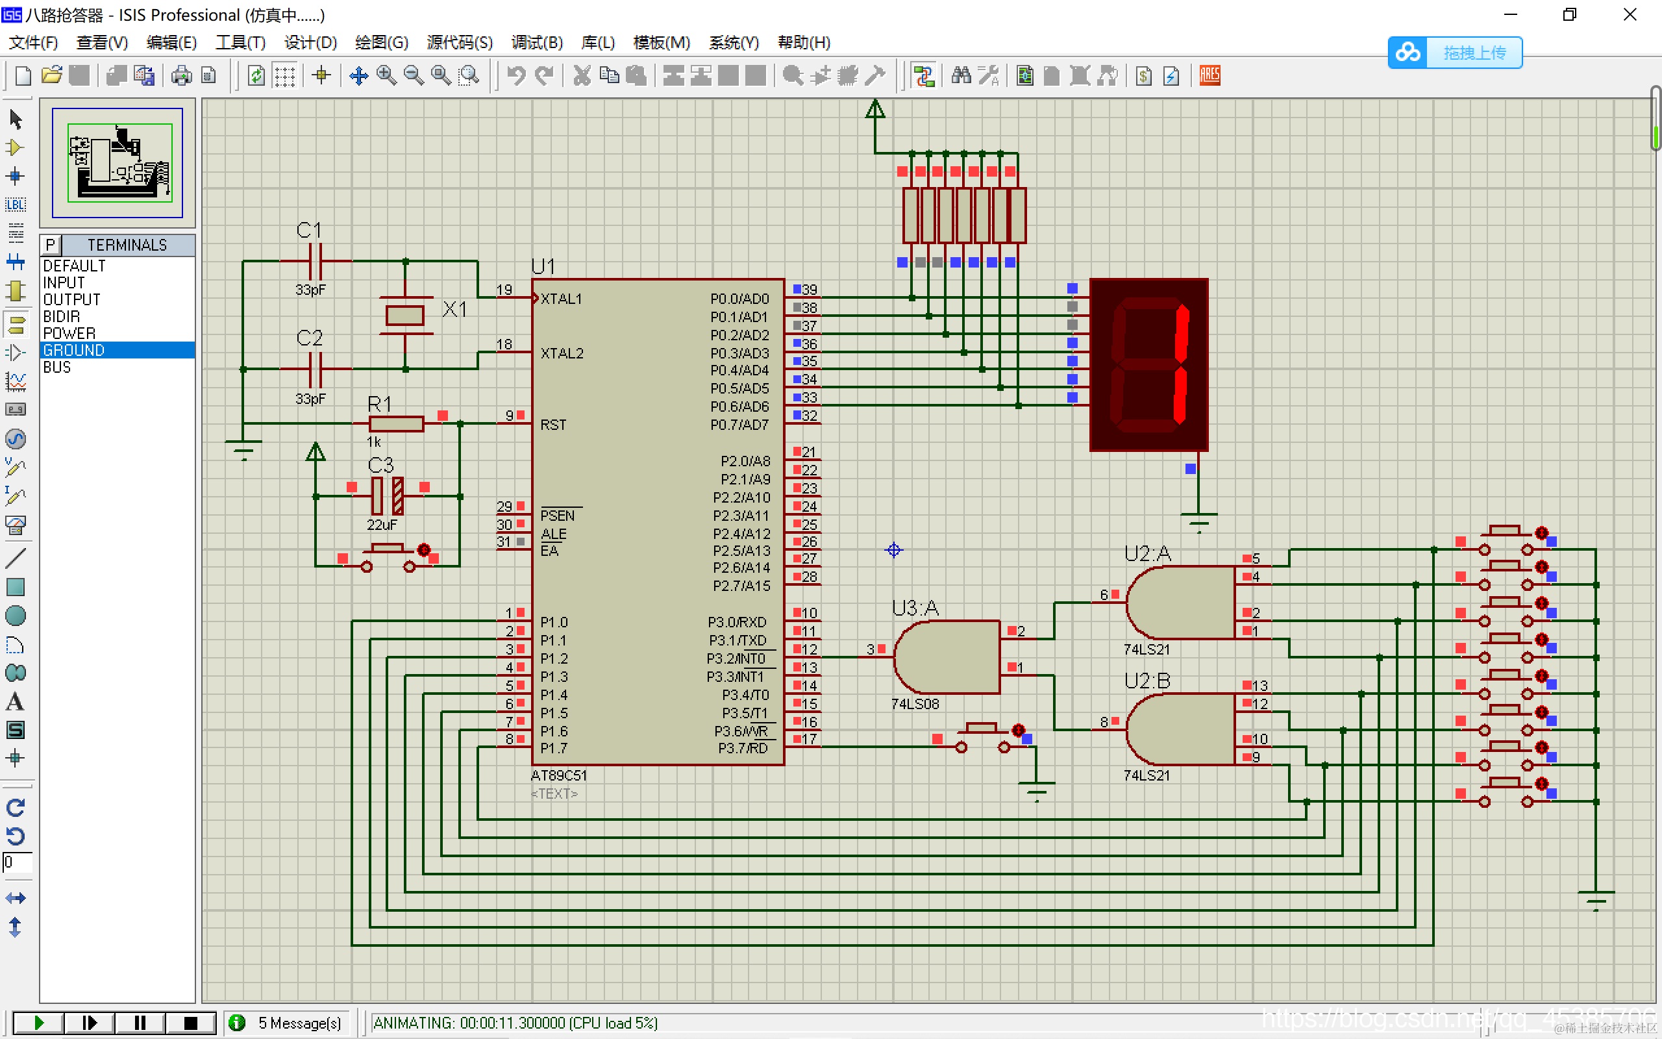Stop the simulation
The image size is (1662, 1039).
(190, 1023)
